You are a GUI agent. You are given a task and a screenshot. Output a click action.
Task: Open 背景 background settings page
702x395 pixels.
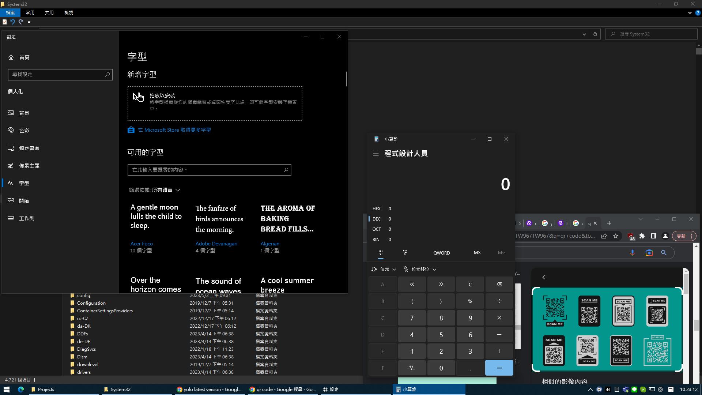point(60,113)
